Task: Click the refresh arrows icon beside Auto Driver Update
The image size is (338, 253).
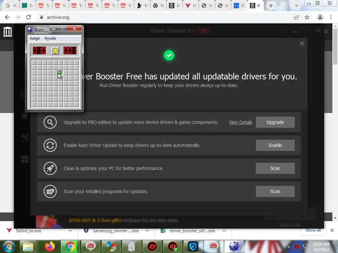Action: [50, 145]
